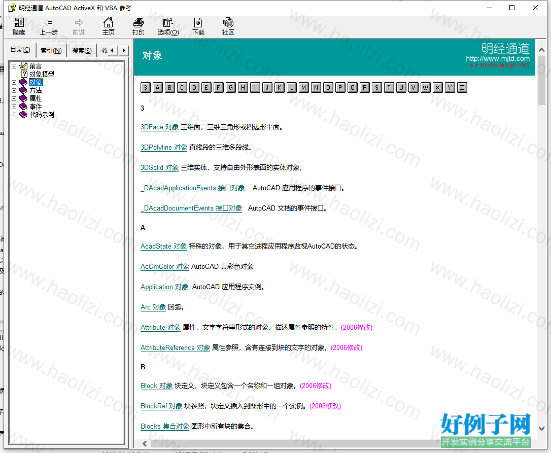Select 事件 in the contents tree
551x453 pixels.
coord(36,107)
